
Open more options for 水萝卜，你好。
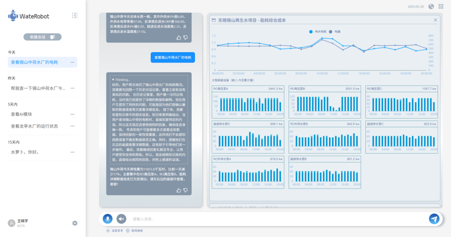tap(73, 152)
